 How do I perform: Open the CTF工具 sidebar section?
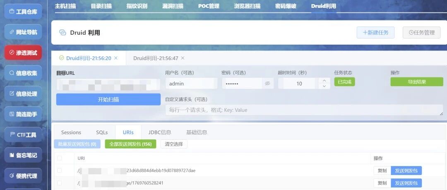23,135
